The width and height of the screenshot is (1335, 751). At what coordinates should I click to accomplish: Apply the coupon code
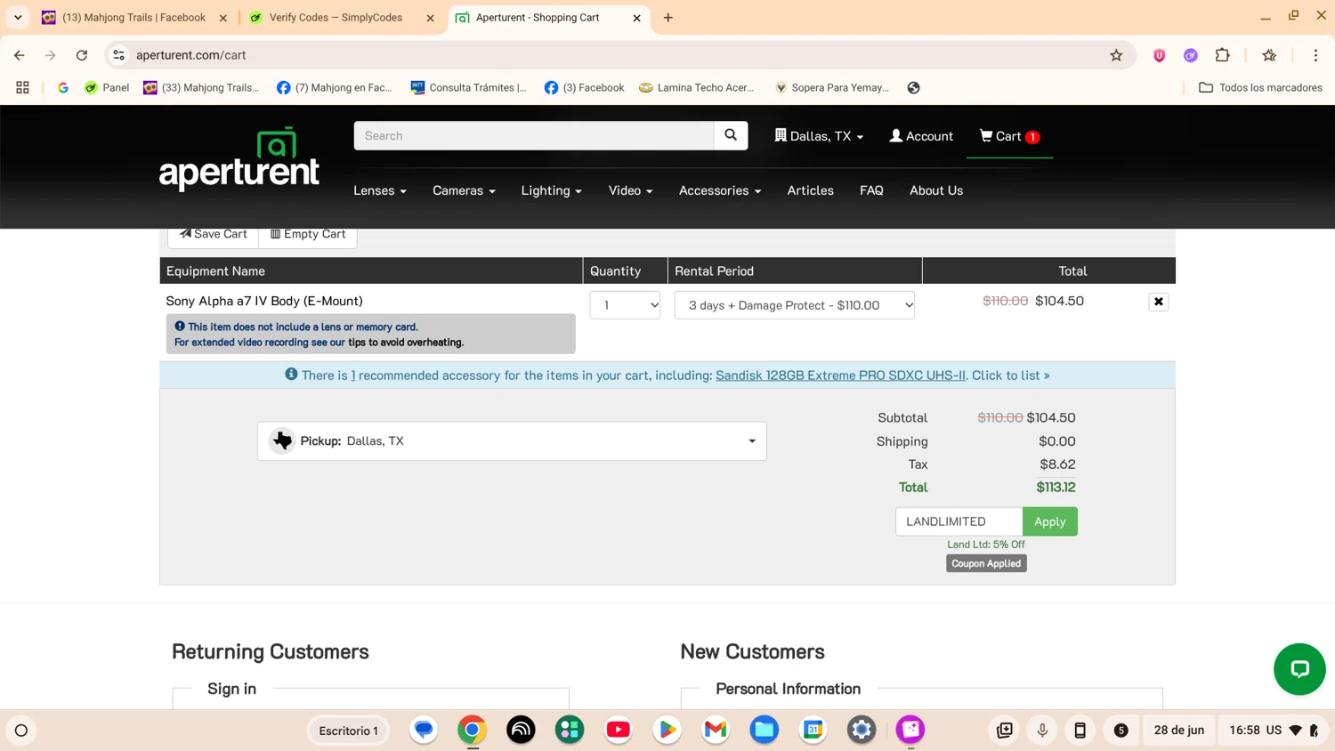1049,521
